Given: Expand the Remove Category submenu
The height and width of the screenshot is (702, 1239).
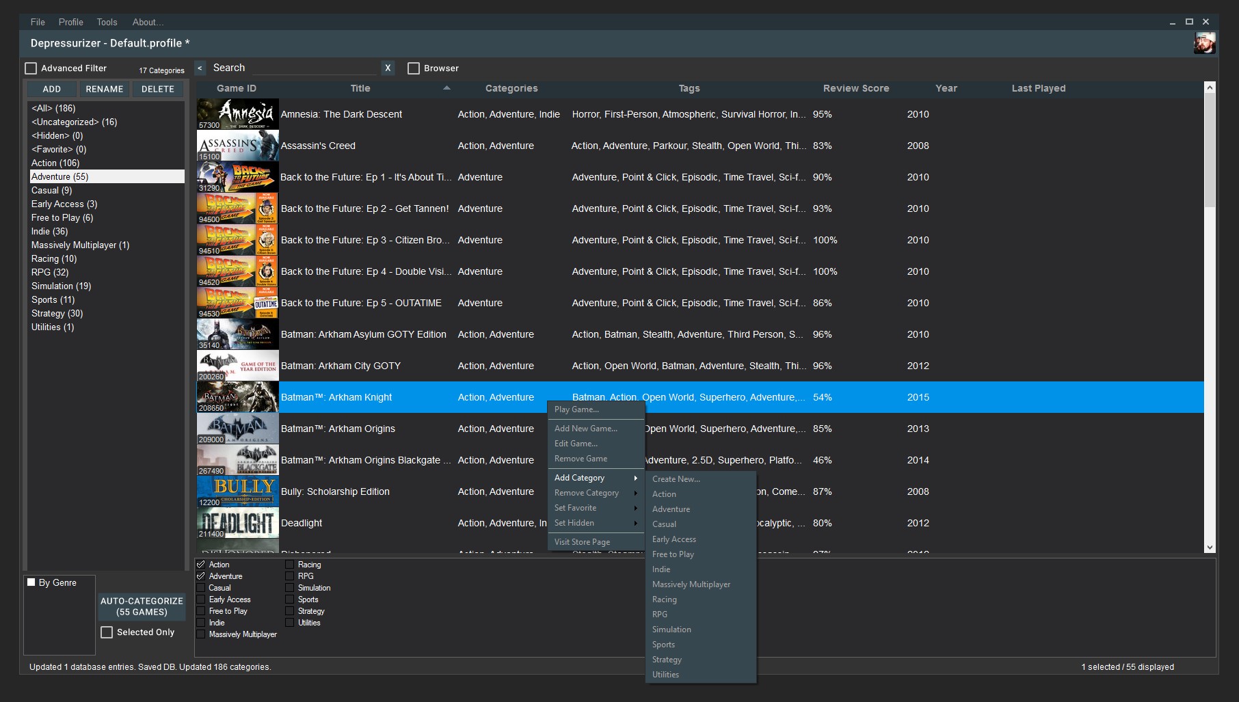Looking at the screenshot, I should pyautogui.click(x=596, y=493).
